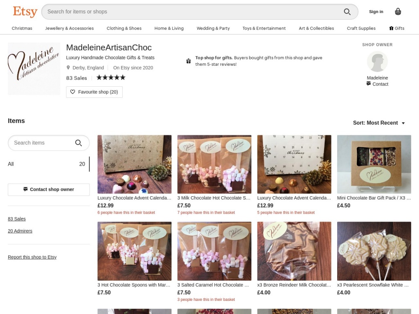
Task: Click Report this shop to Etsy
Action: tap(32, 257)
